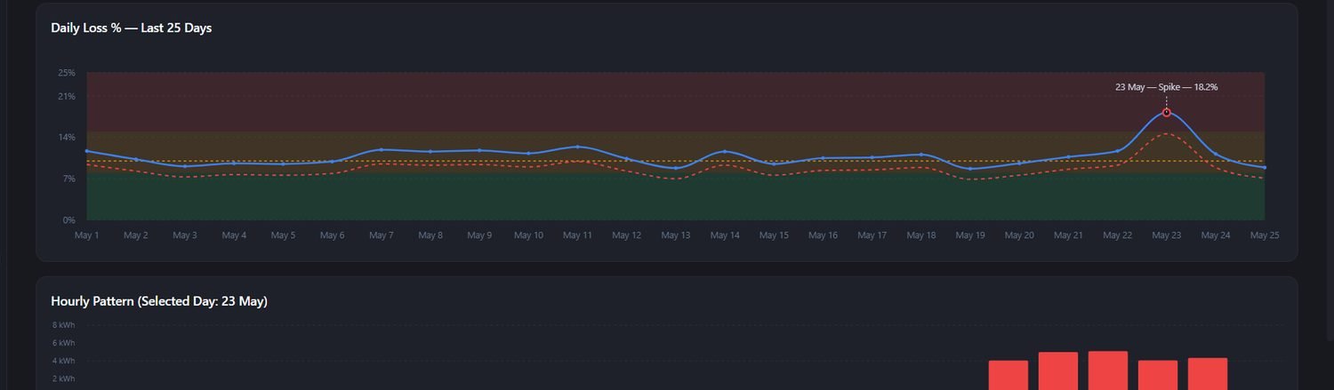Select the May 13 x-axis label
Screen dimensions: 1334x390
pos(676,235)
